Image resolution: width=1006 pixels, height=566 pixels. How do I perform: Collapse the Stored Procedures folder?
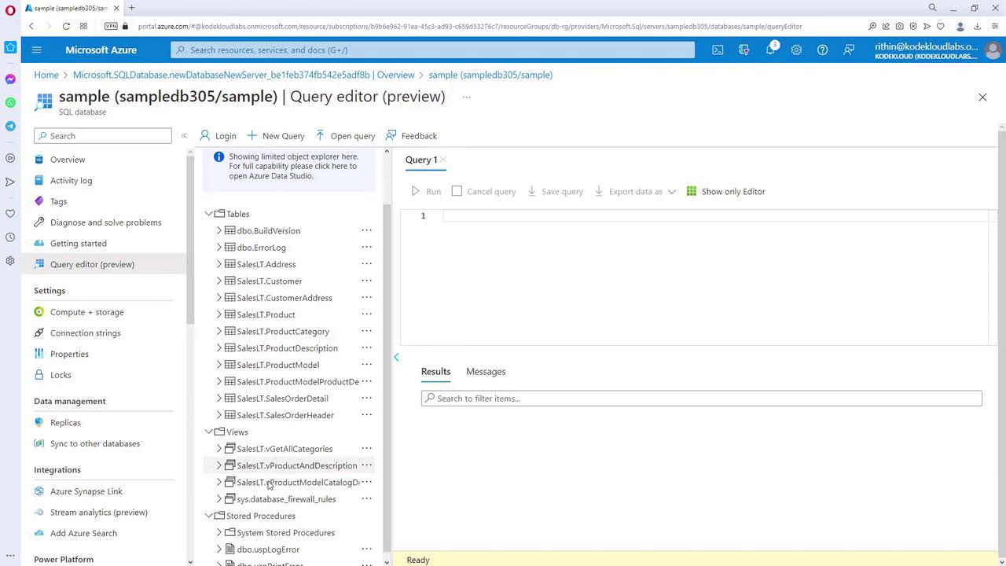(x=209, y=516)
